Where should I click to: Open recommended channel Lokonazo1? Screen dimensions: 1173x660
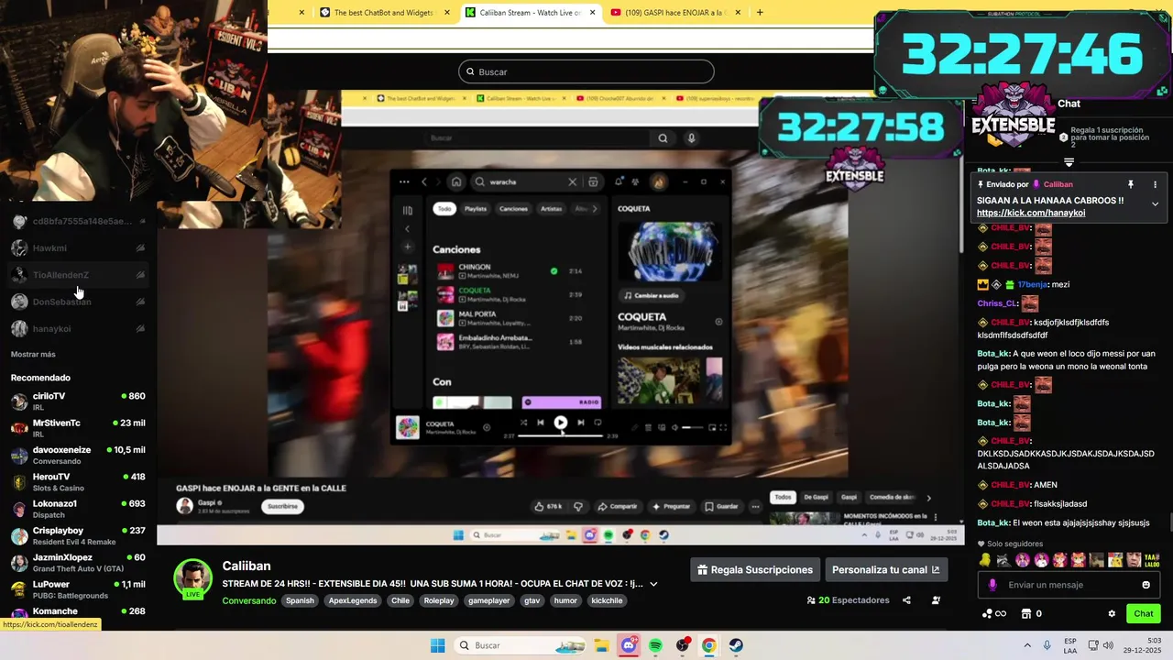[x=78, y=509]
